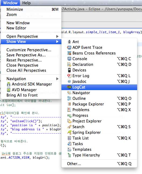Click blogArray text in editor

coord(132,32)
